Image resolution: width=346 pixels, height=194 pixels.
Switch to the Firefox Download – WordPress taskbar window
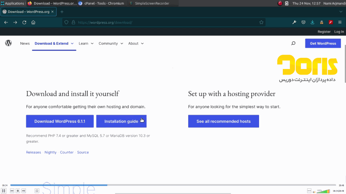[x=52, y=3]
